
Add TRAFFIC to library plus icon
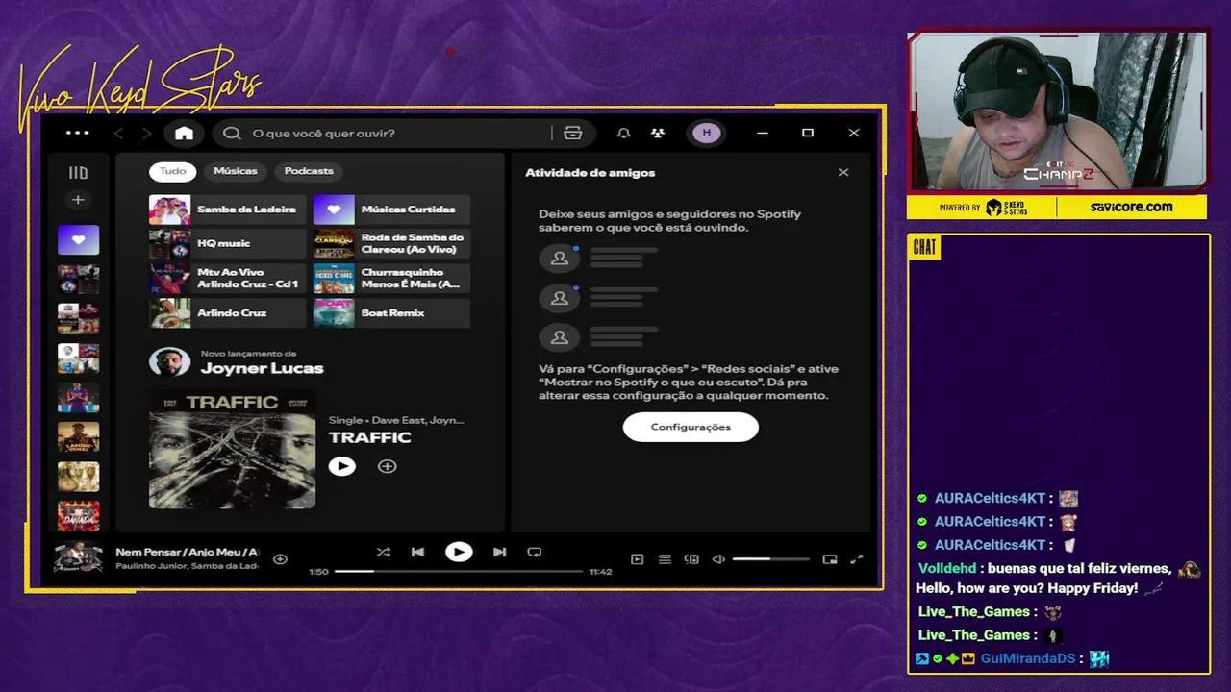[387, 466]
